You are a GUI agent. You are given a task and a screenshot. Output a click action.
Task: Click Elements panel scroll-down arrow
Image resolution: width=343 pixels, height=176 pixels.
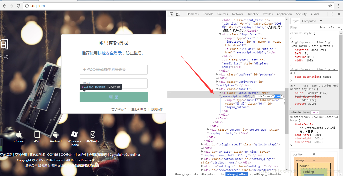[x=287, y=170]
